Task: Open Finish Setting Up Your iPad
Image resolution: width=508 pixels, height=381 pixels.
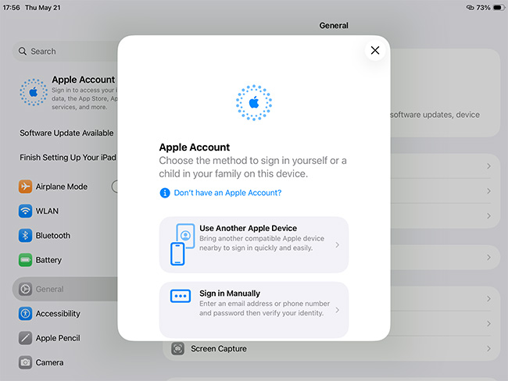Action: [x=68, y=158]
